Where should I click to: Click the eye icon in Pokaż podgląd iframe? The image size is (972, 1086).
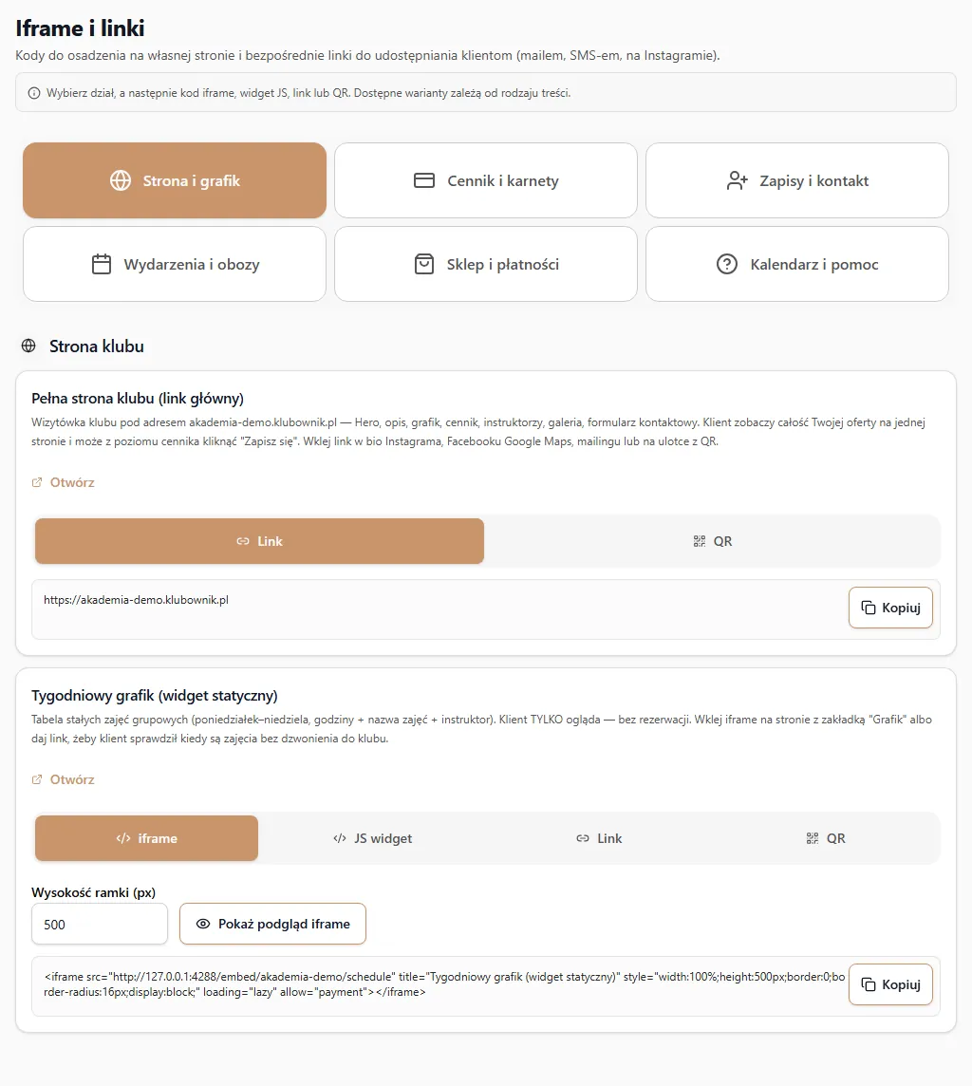coord(203,924)
